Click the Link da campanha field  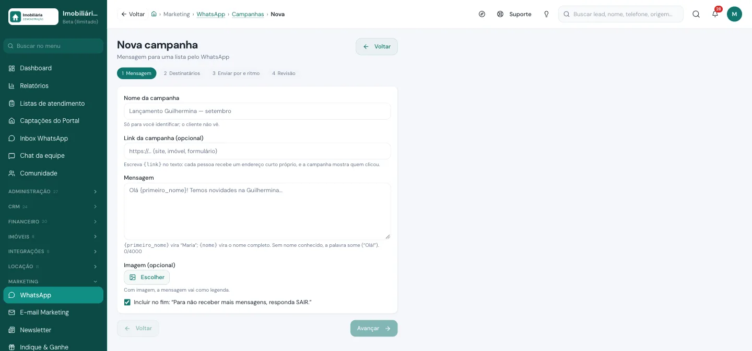tap(257, 151)
